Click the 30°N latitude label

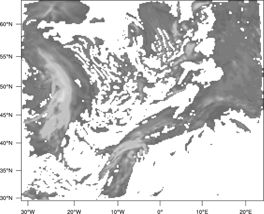pos(6,198)
